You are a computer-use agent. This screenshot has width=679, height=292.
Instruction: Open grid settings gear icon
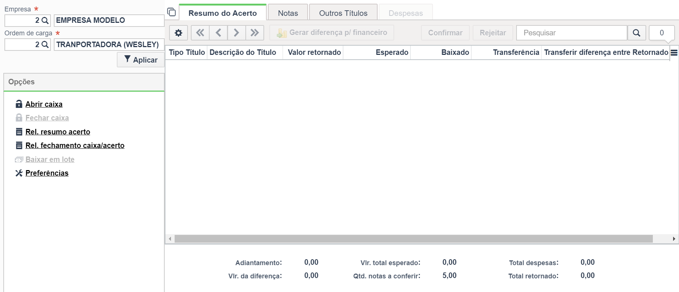[x=178, y=33]
